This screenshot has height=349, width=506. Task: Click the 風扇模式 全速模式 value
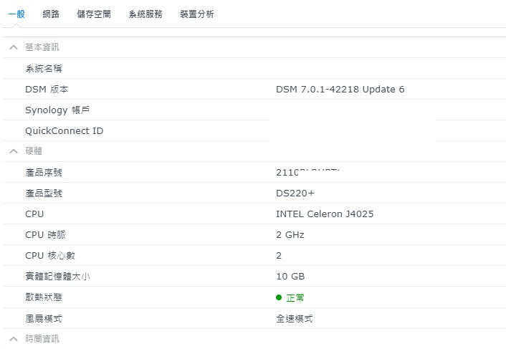tap(295, 319)
